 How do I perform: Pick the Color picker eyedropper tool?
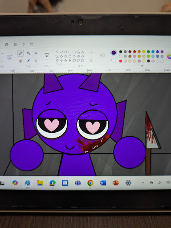pos(28,61)
